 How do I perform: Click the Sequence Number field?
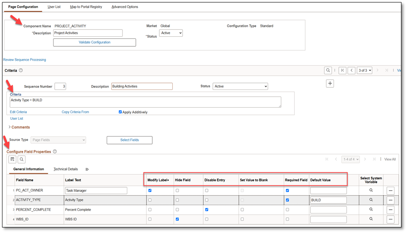point(60,86)
